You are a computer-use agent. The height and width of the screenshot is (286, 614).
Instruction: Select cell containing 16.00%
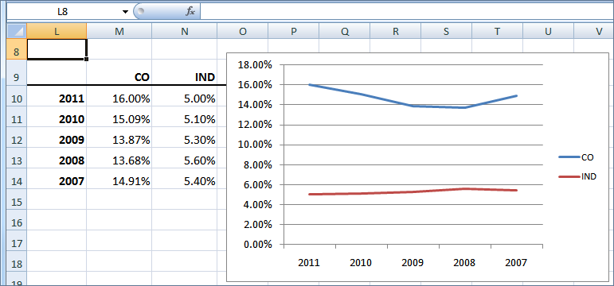pyautogui.click(x=119, y=99)
